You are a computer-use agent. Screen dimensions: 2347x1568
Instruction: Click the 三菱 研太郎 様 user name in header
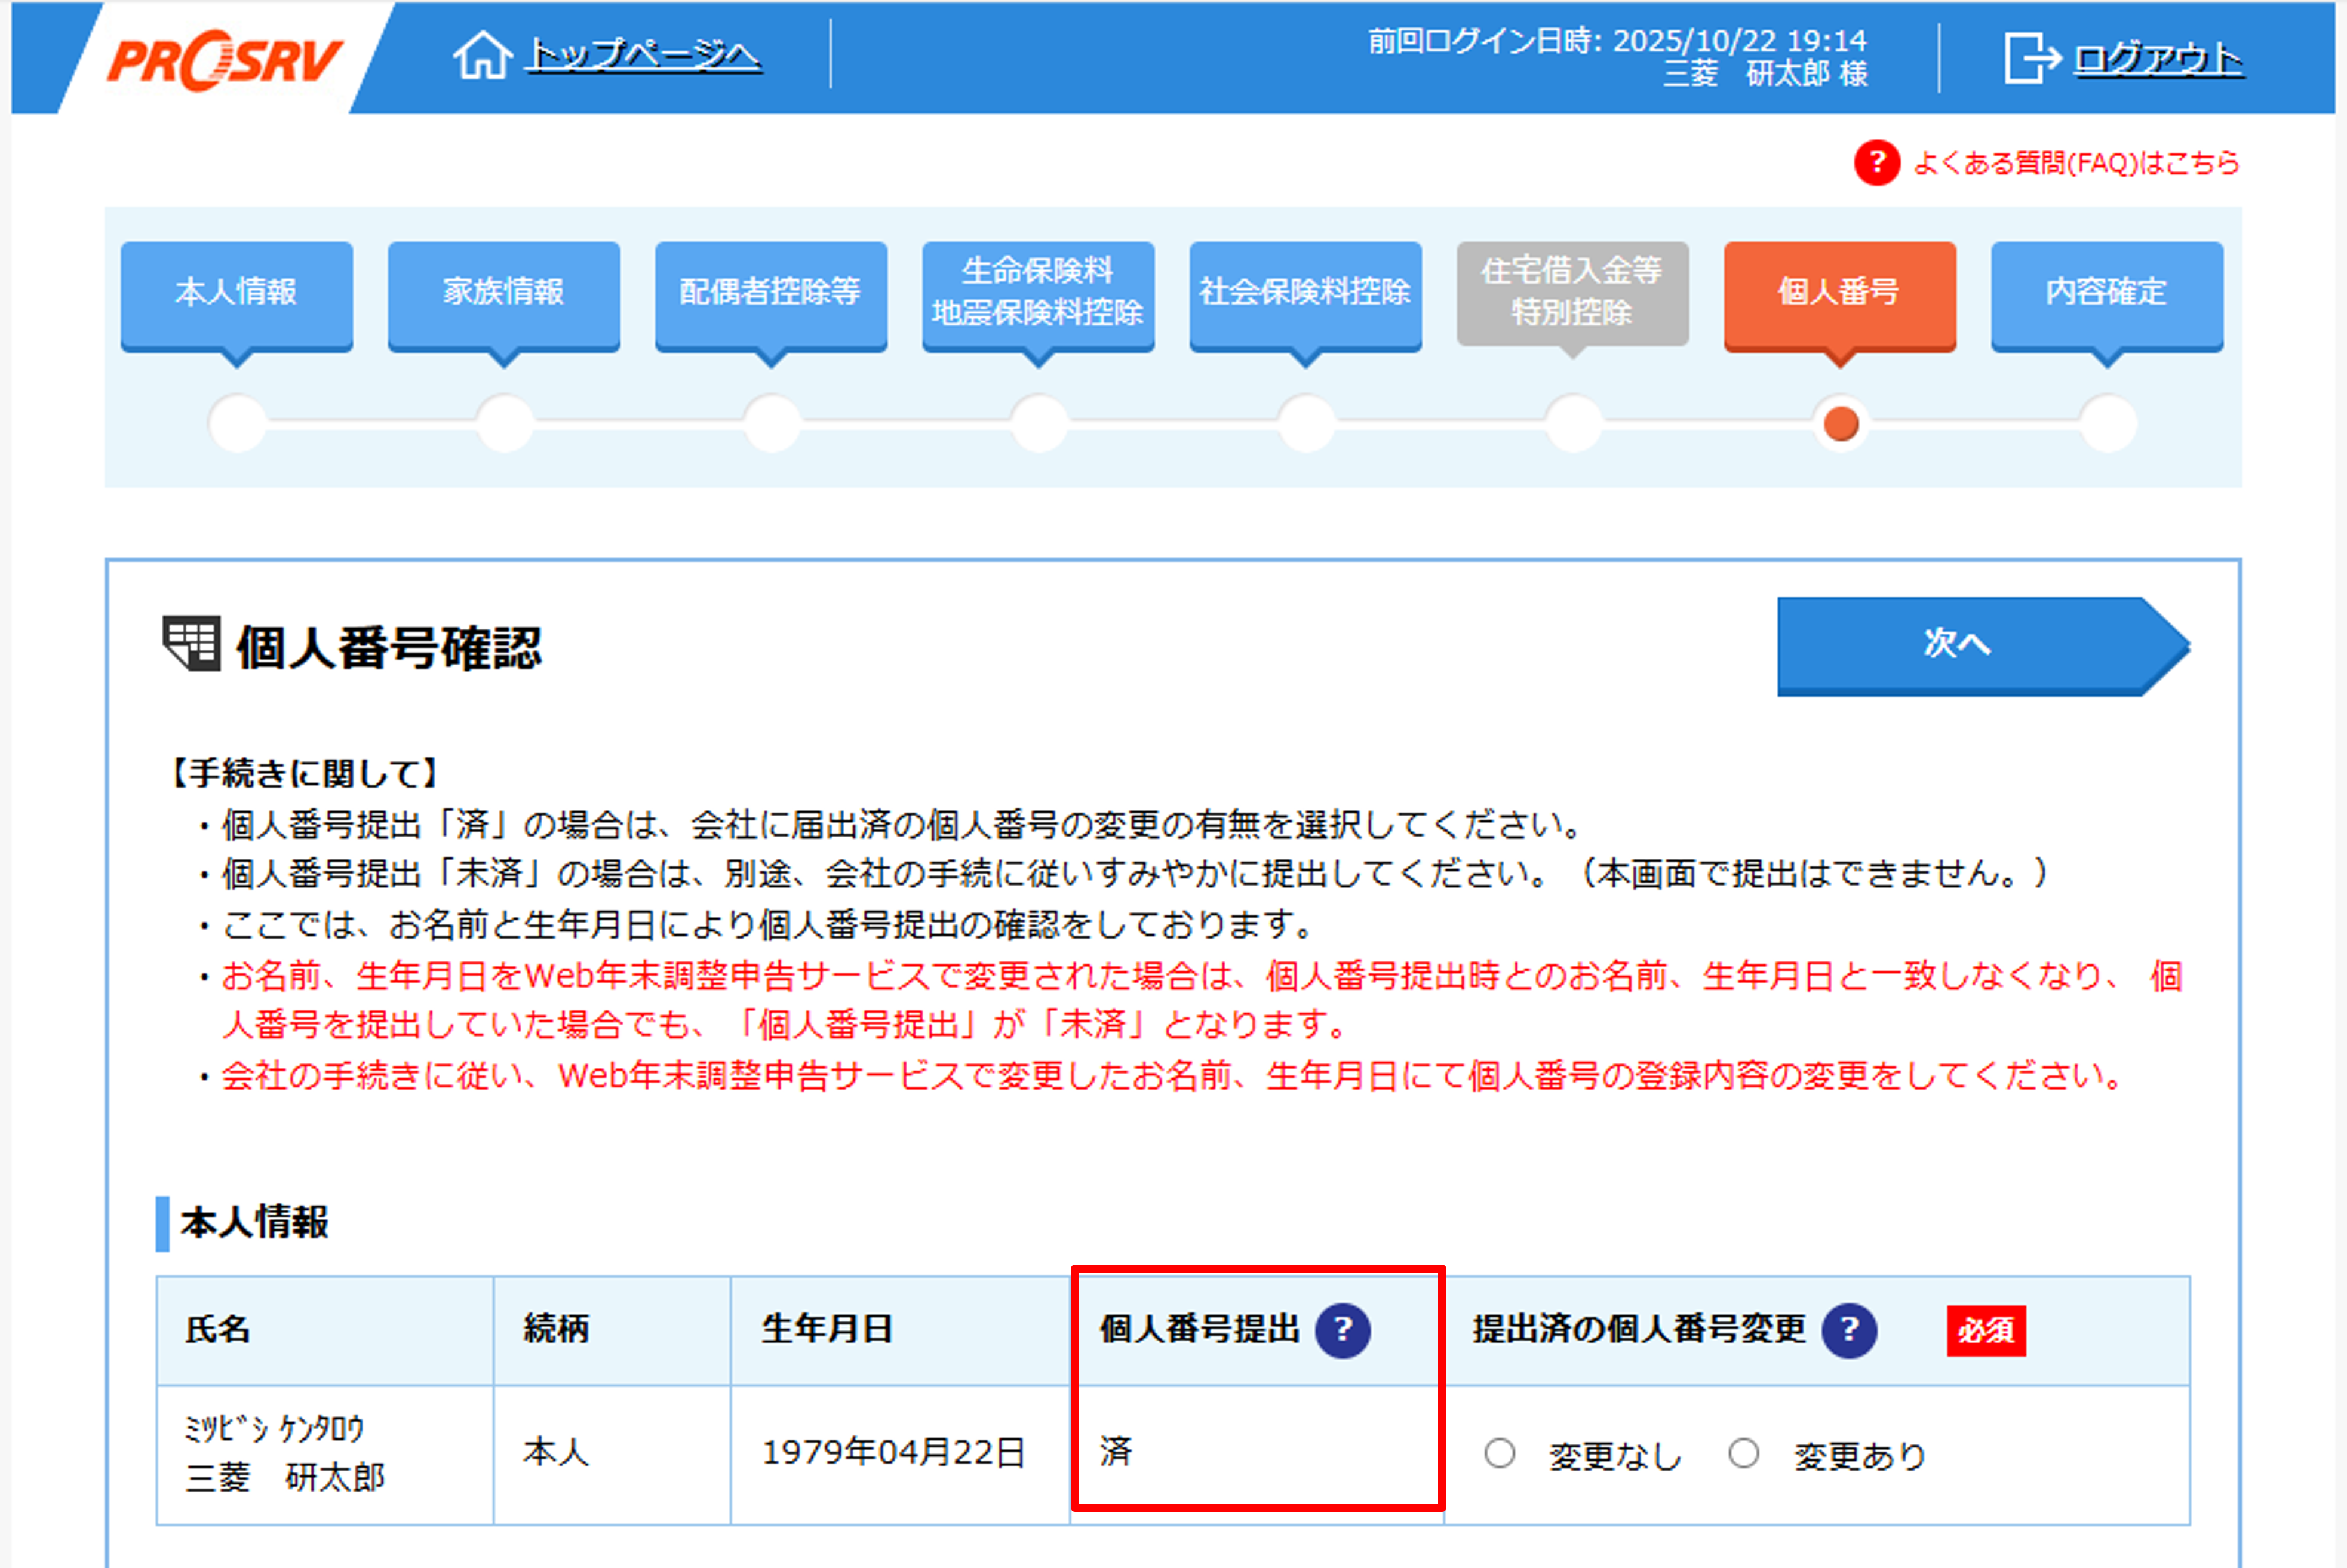click(x=1765, y=74)
